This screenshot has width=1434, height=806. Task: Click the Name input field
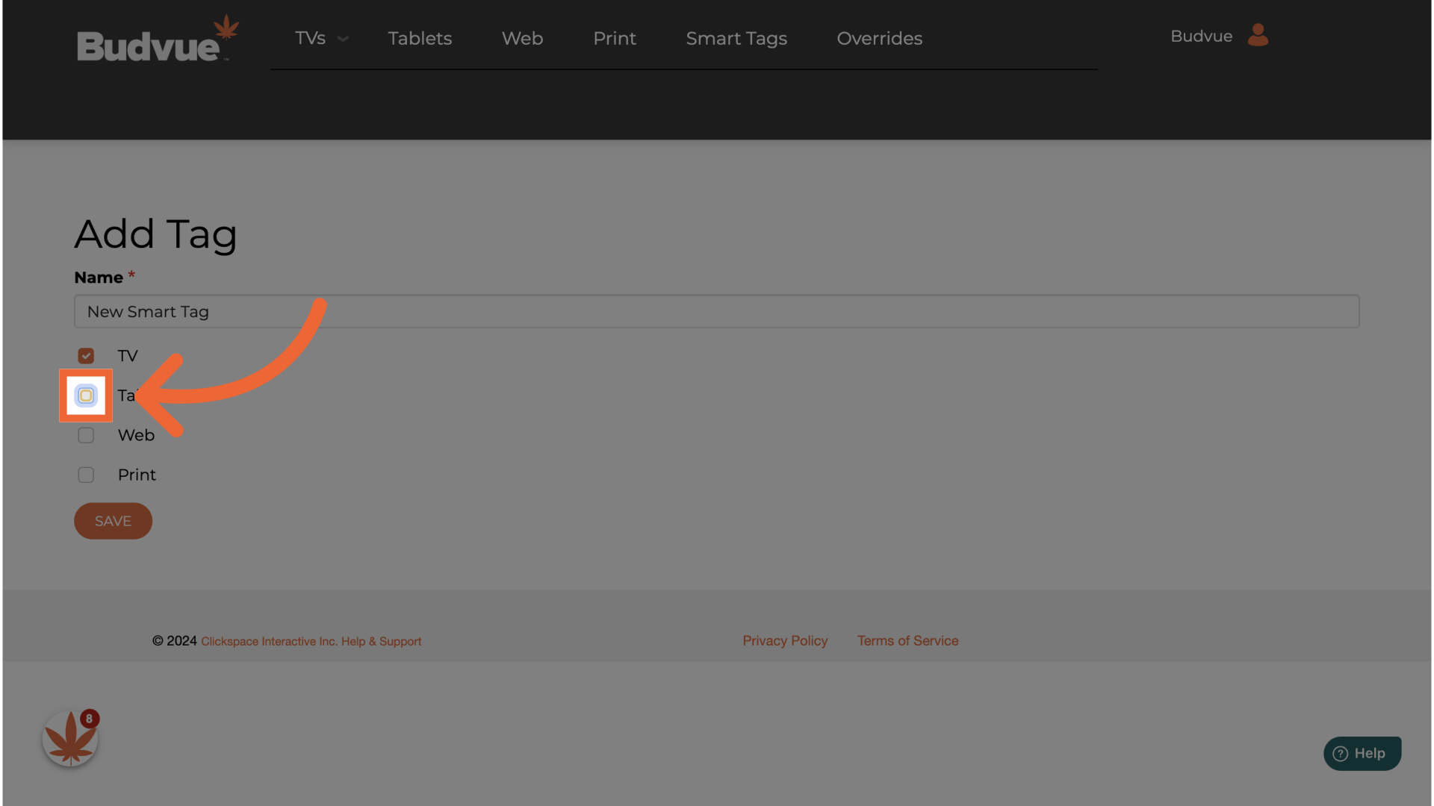point(716,311)
